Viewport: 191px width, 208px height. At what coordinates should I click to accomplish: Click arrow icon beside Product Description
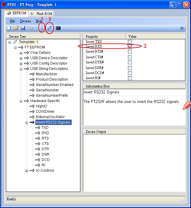click(x=32, y=79)
